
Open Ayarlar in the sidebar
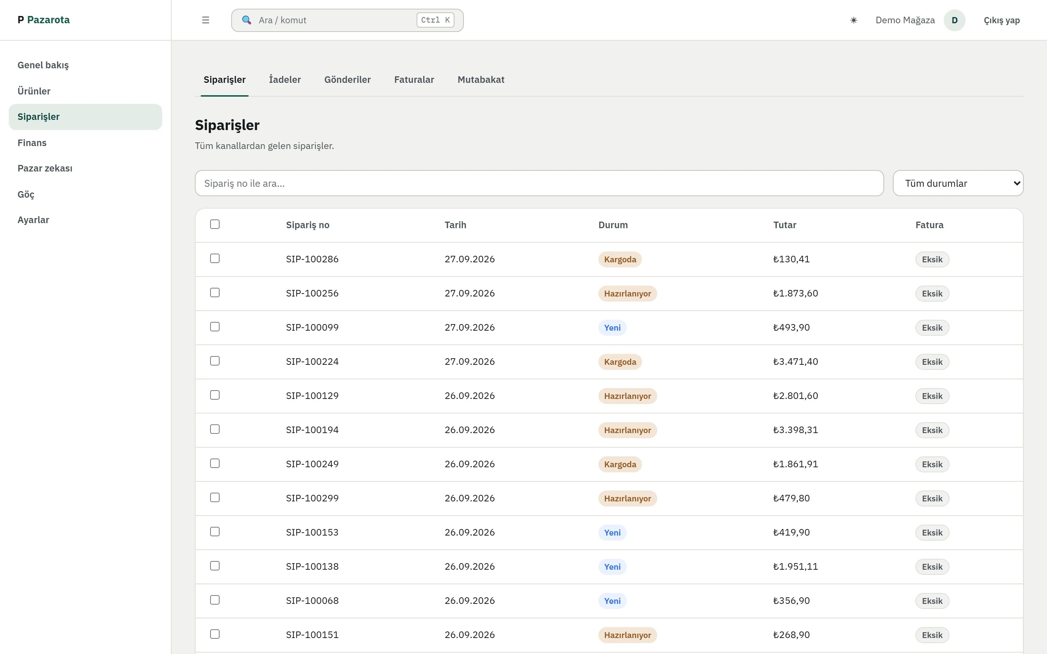85,220
